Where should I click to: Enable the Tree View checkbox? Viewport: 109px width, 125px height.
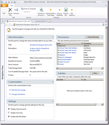(9, 113)
